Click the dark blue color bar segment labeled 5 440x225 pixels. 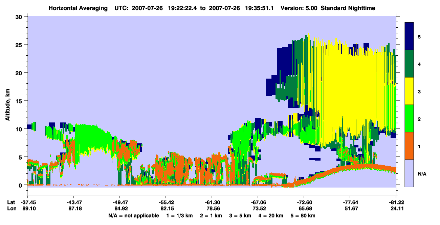tap(409, 36)
